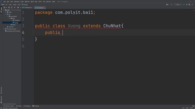Image resolution: width=195 pixels, height=109 pixels.
Task: Open the TODO tool window
Action: pyautogui.click(x=19, y=106)
